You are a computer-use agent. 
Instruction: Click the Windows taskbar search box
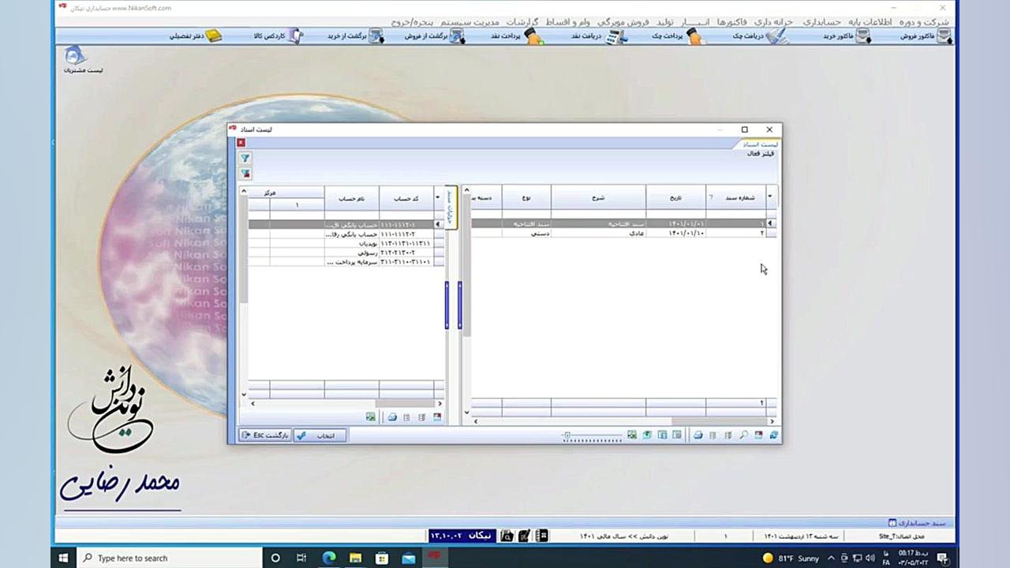coord(170,558)
